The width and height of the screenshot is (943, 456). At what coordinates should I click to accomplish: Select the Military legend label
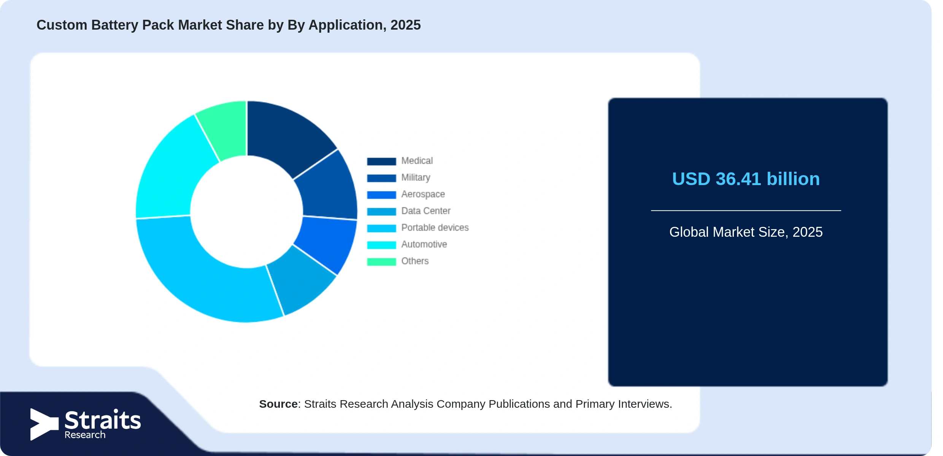tap(416, 177)
